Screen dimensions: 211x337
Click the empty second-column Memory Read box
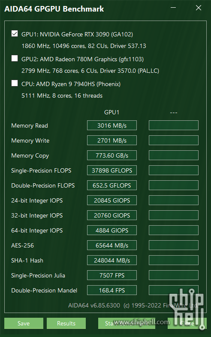click(174, 125)
